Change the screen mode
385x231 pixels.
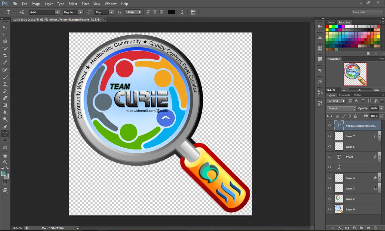(5, 190)
